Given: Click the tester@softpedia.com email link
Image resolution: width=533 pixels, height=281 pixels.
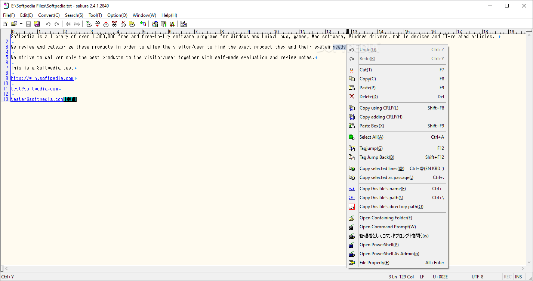Looking at the screenshot, I should (37, 99).
